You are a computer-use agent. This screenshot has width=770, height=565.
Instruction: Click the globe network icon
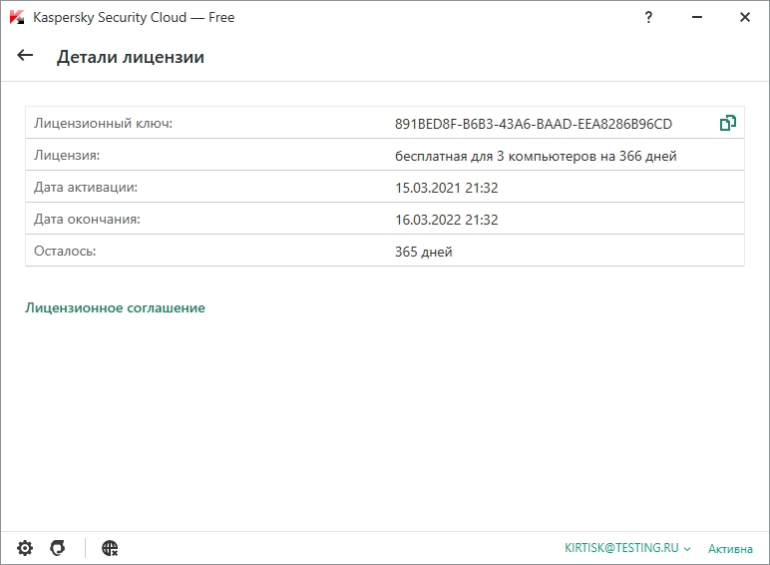(x=110, y=548)
